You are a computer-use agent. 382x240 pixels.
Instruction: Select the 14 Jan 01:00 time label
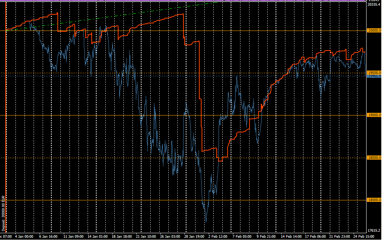(x=97, y=236)
